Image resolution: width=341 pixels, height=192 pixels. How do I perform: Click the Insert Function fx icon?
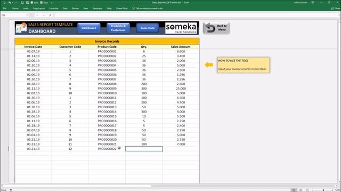point(50,15)
